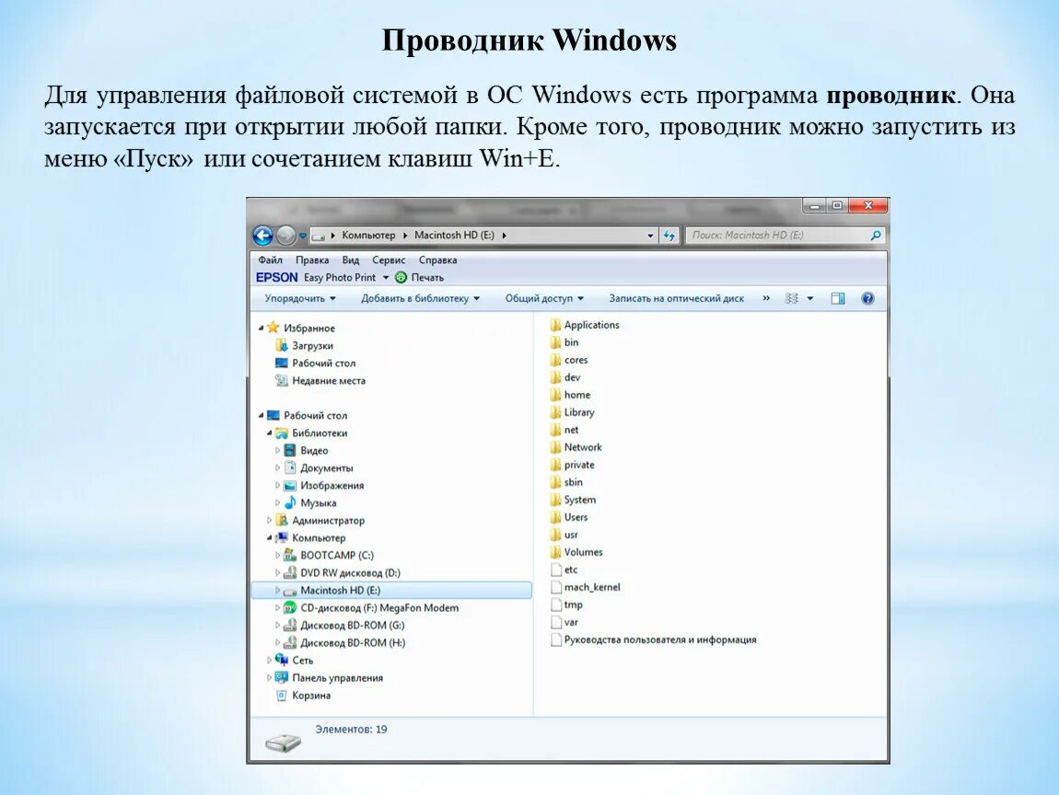The width and height of the screenshot is (1059, 795).
Task: Select 'Дисковод BD-ROM (G:)' icon
Action: click(x=290, y=625)
